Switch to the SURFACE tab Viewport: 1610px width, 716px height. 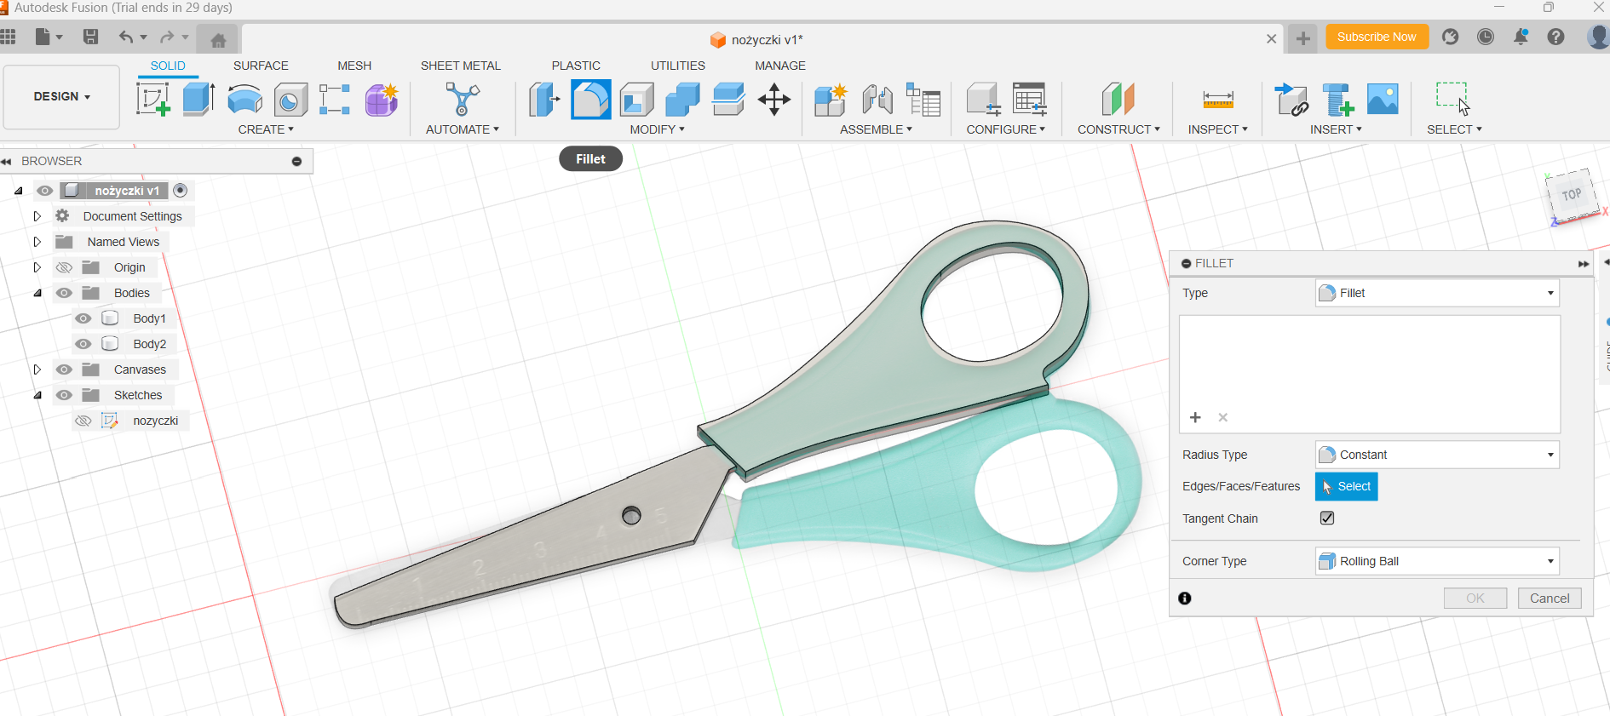(x=261, y=66)
